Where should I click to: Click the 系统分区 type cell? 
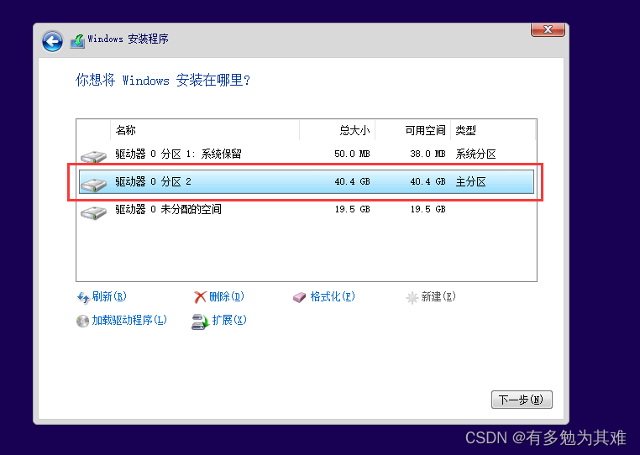(x=475, y=154)
